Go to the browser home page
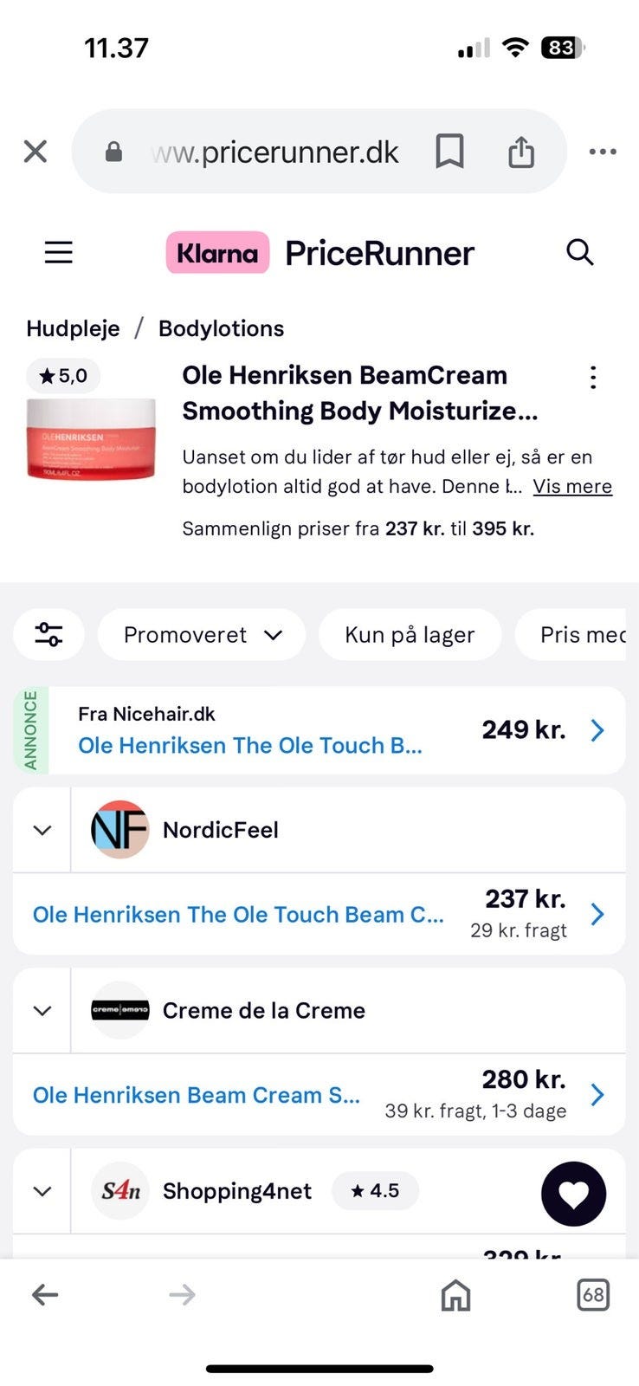Screen dimensions: 639x1386 pos(455,1295)
